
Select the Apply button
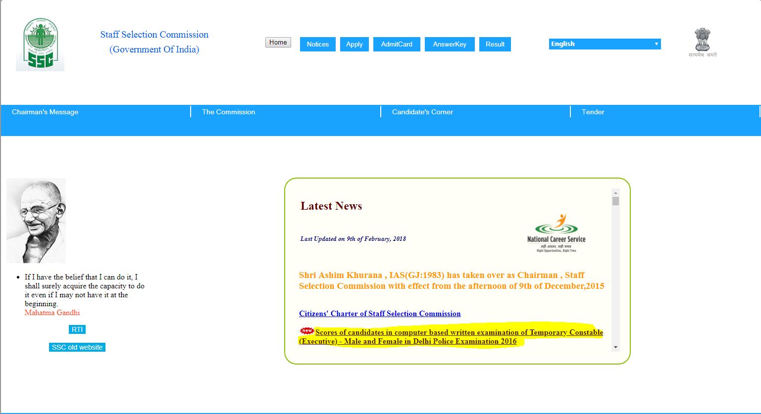[355, 44]
